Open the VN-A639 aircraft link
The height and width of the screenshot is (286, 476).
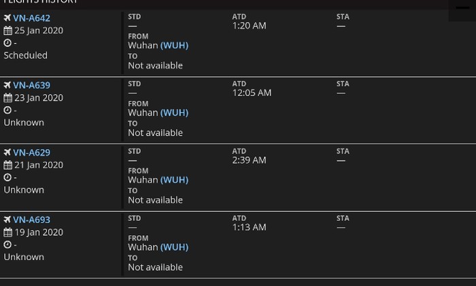point(31,85)
